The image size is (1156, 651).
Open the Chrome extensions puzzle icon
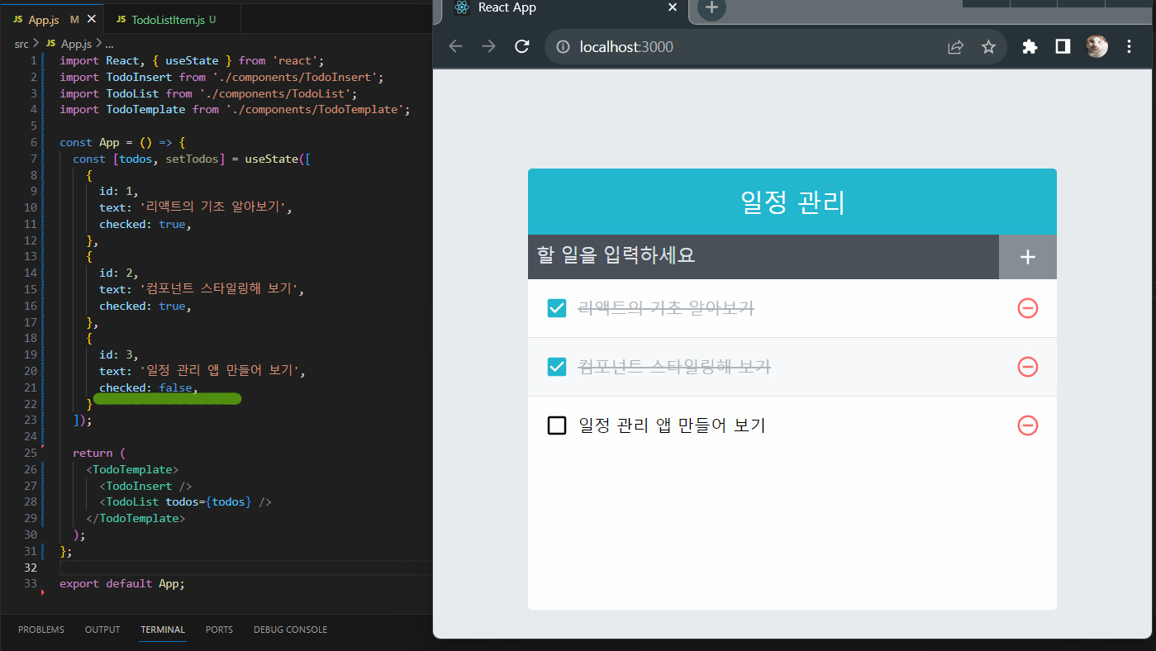[x=1030, y=47]
